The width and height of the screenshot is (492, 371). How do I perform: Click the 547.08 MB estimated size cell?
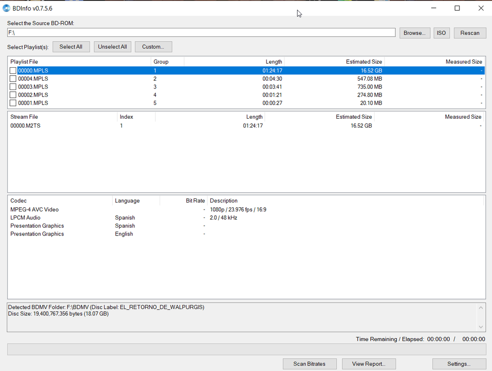369,79
